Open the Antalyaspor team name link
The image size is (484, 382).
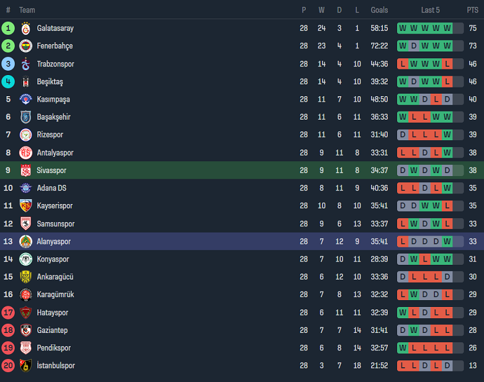click(55, 153)
